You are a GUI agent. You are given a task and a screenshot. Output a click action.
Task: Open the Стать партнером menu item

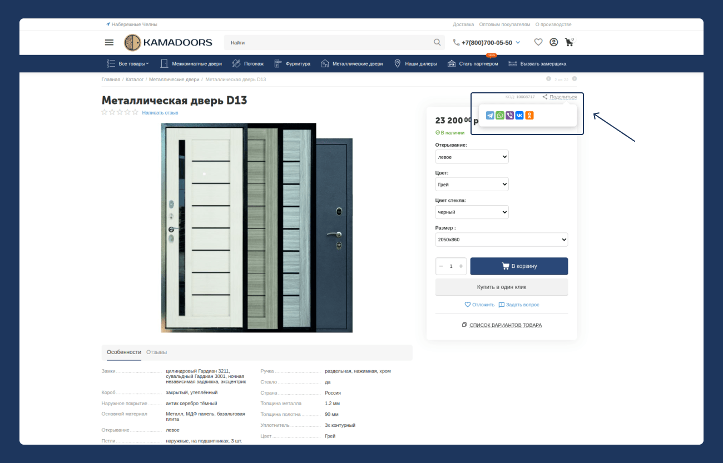click(473, 64)
